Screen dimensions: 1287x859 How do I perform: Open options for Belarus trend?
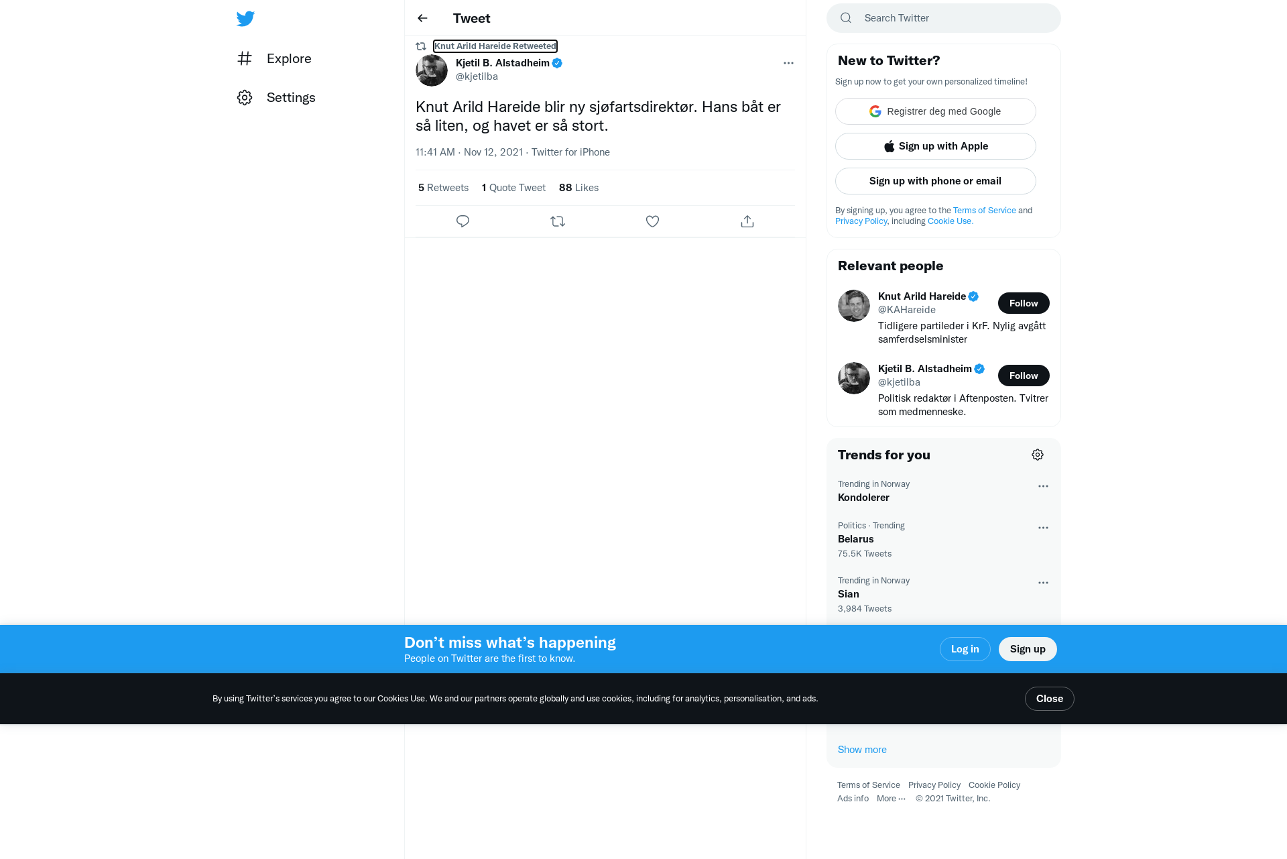(x=1043, y=528)
